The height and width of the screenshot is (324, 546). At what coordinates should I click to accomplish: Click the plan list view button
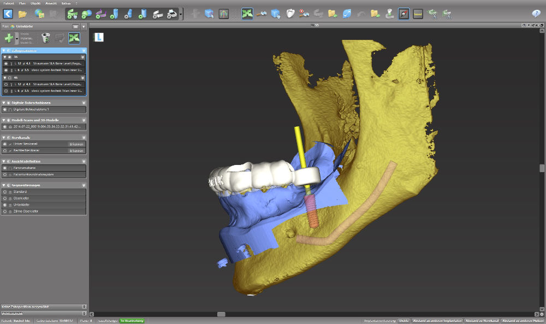pos(75,26)
